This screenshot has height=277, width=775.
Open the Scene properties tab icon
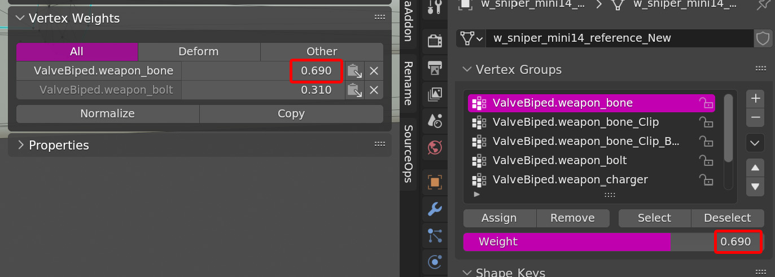click(x=435, y=121)
